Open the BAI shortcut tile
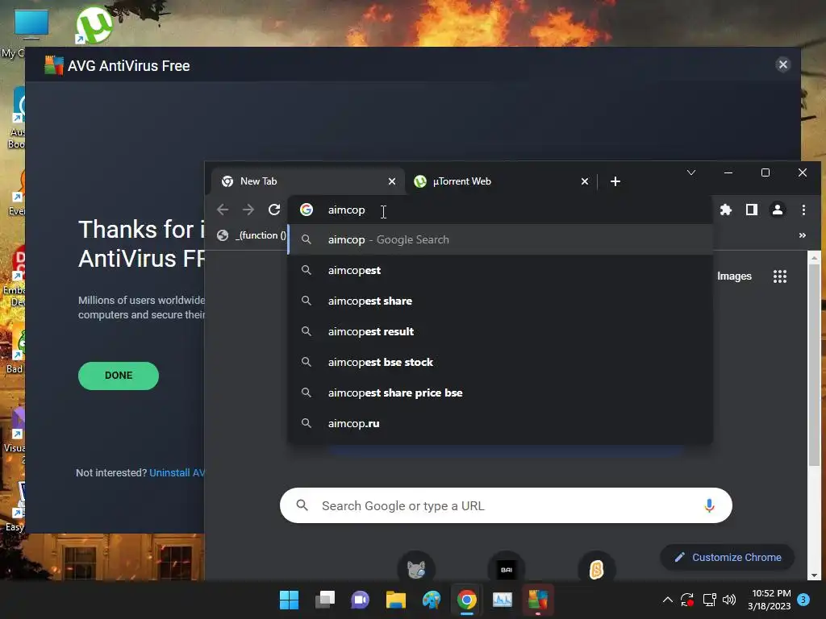The height and width of the screenshot is (619, 826). (x=507, y=568)
